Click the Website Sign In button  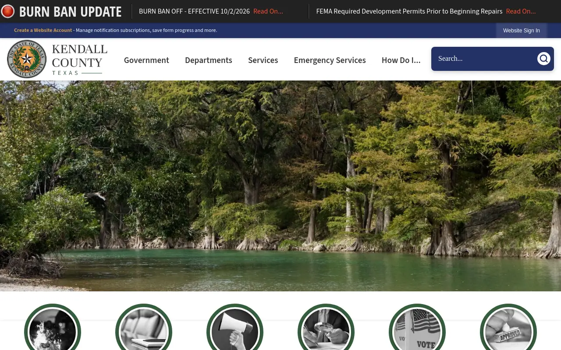click(x=522, y=31)
